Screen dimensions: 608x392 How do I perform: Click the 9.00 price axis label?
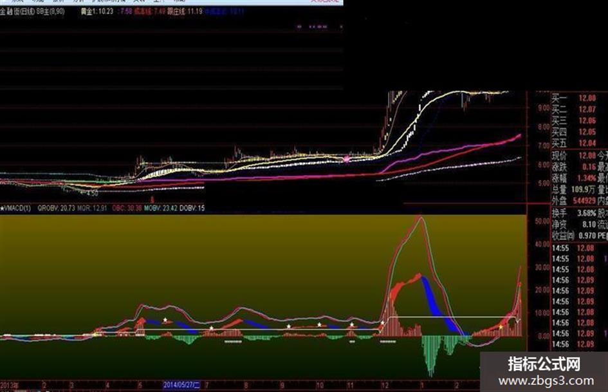(543, 108)
